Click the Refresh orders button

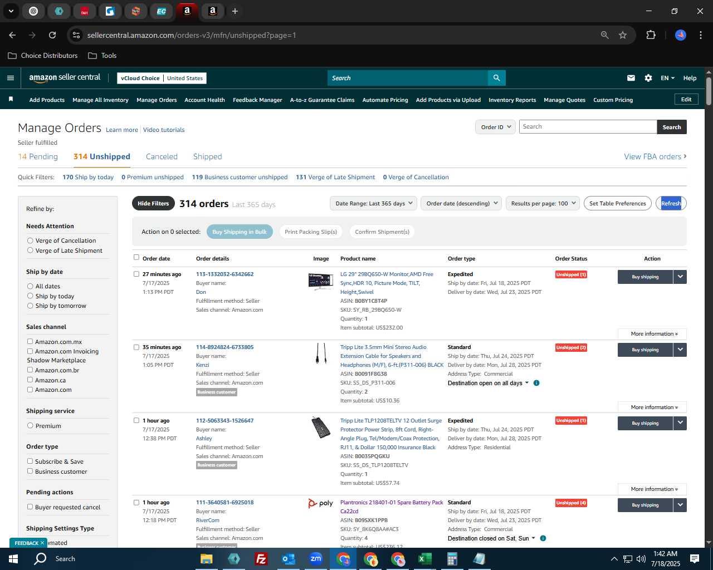tap(671, 203)
